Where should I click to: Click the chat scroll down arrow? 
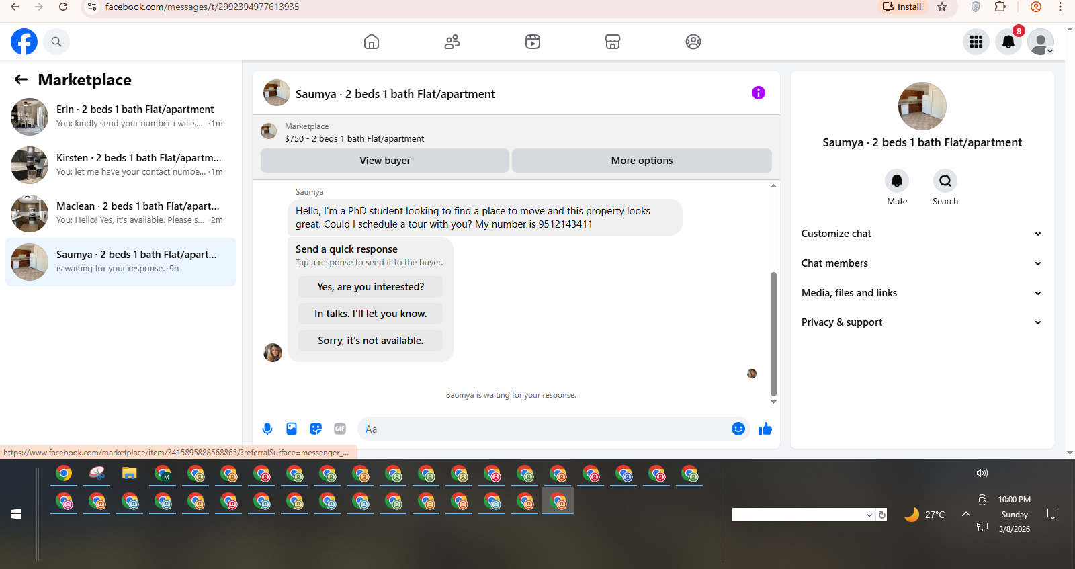click(x=773, y=402)
